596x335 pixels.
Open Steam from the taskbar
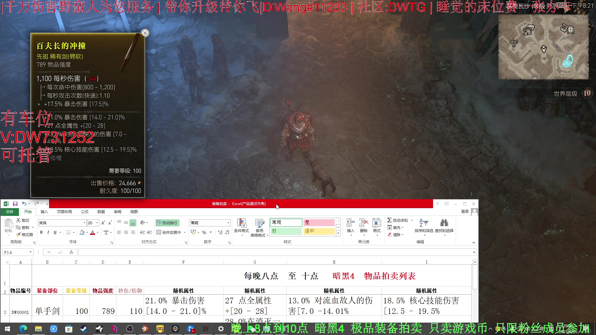pos(84,329)
